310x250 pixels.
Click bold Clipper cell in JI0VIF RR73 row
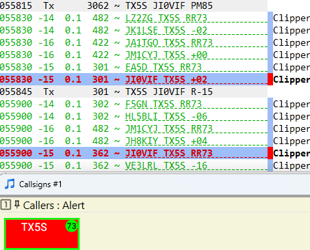[x=292, y=153]
